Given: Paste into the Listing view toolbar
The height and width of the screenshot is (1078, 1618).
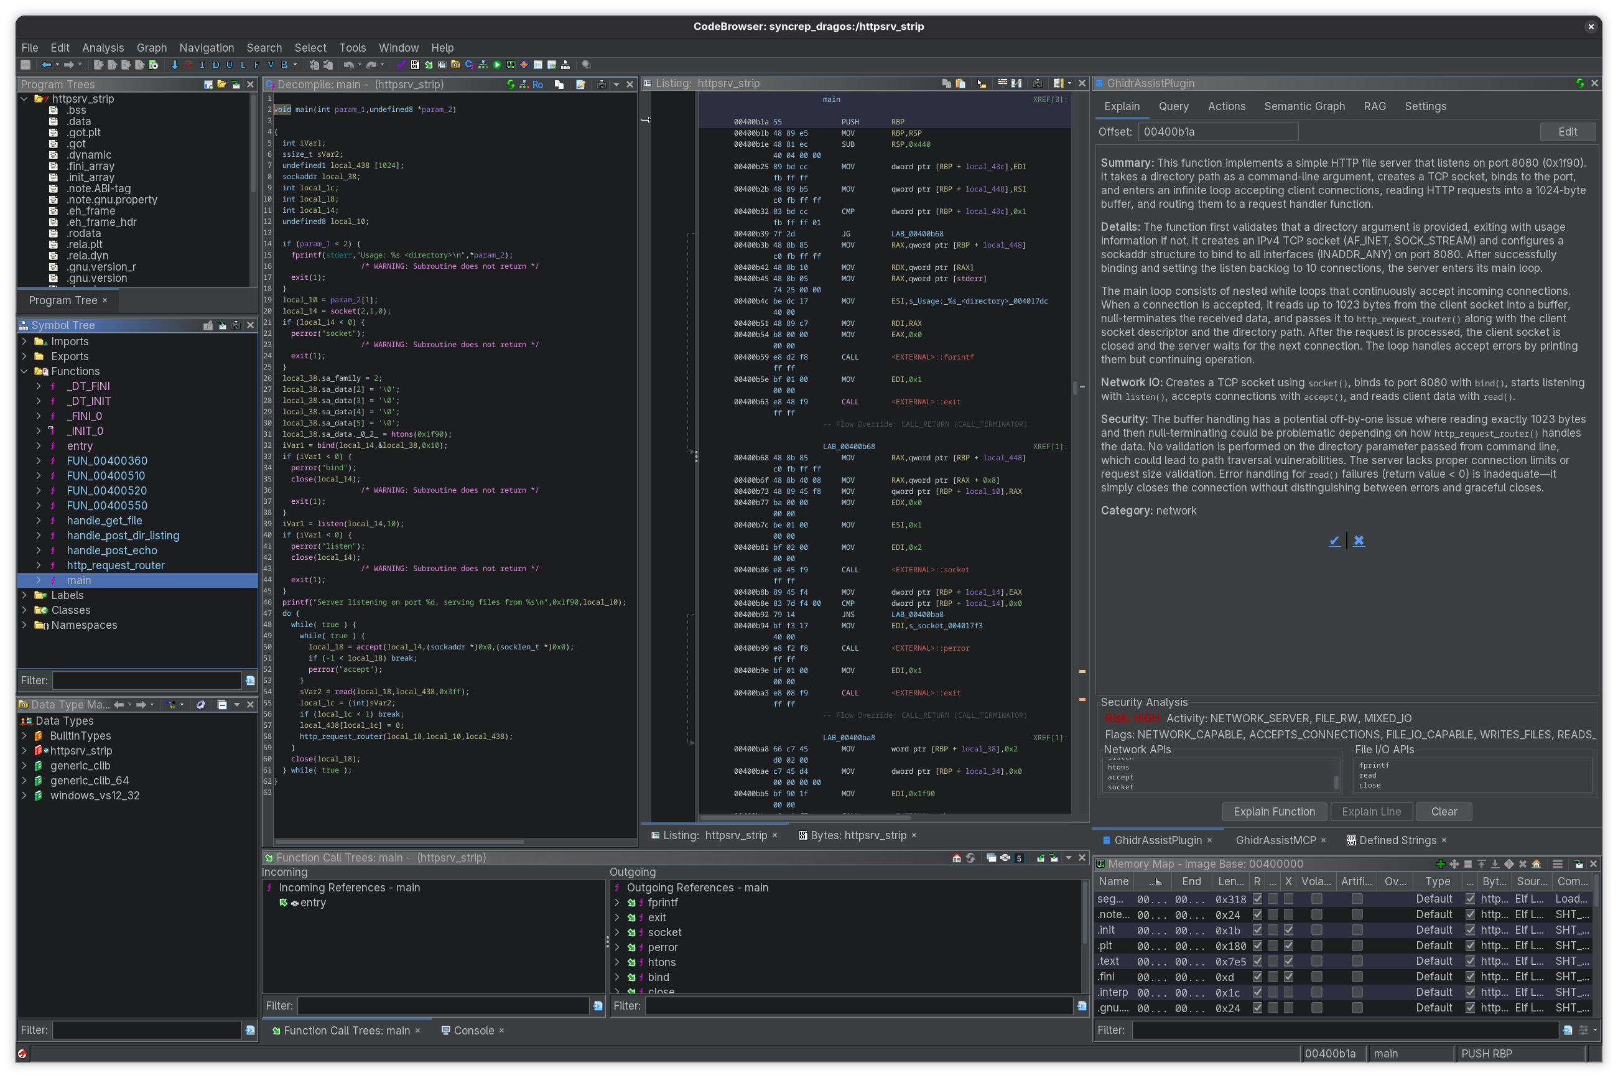Looking at the screenshot, I should 961,83.
